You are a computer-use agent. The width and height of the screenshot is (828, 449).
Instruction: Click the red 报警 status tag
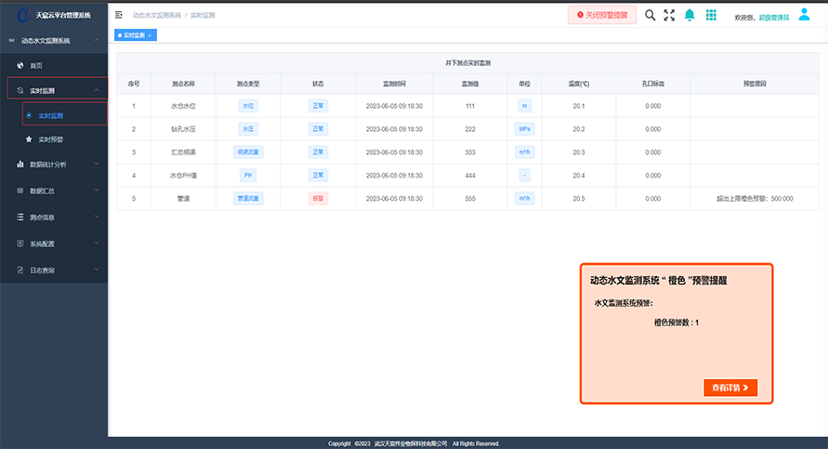point(319,198)
